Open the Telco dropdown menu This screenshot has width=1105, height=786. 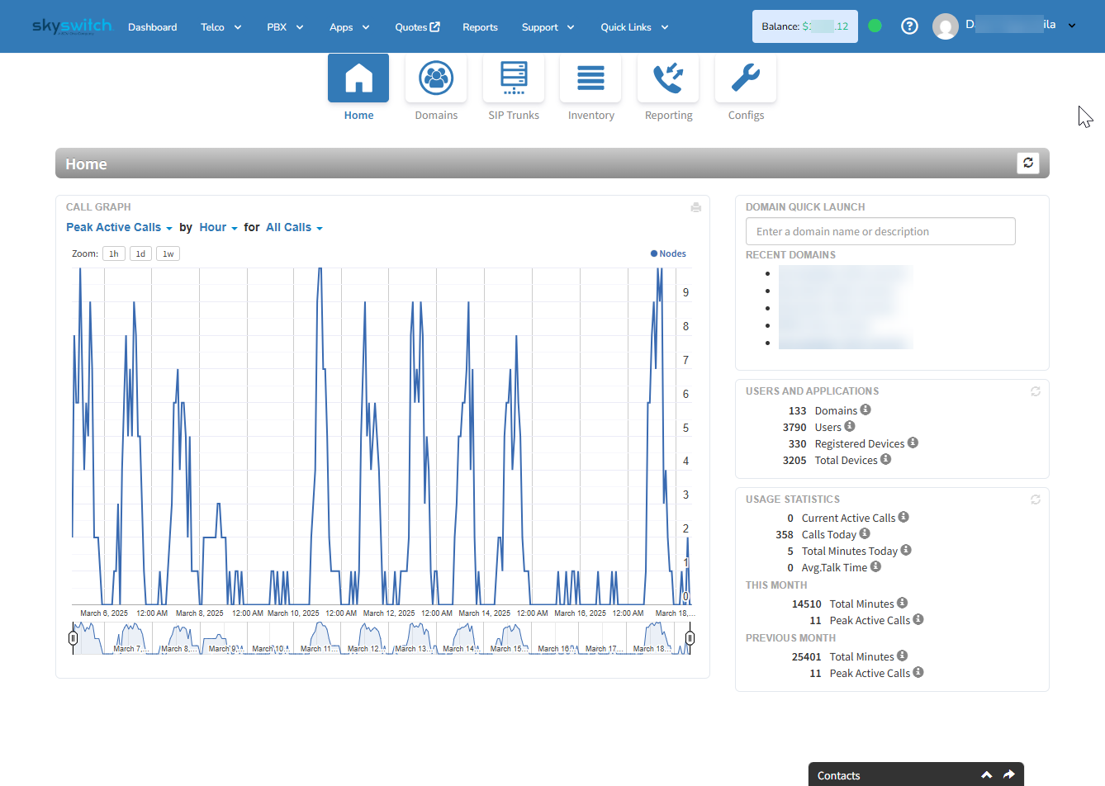point(220,26)
